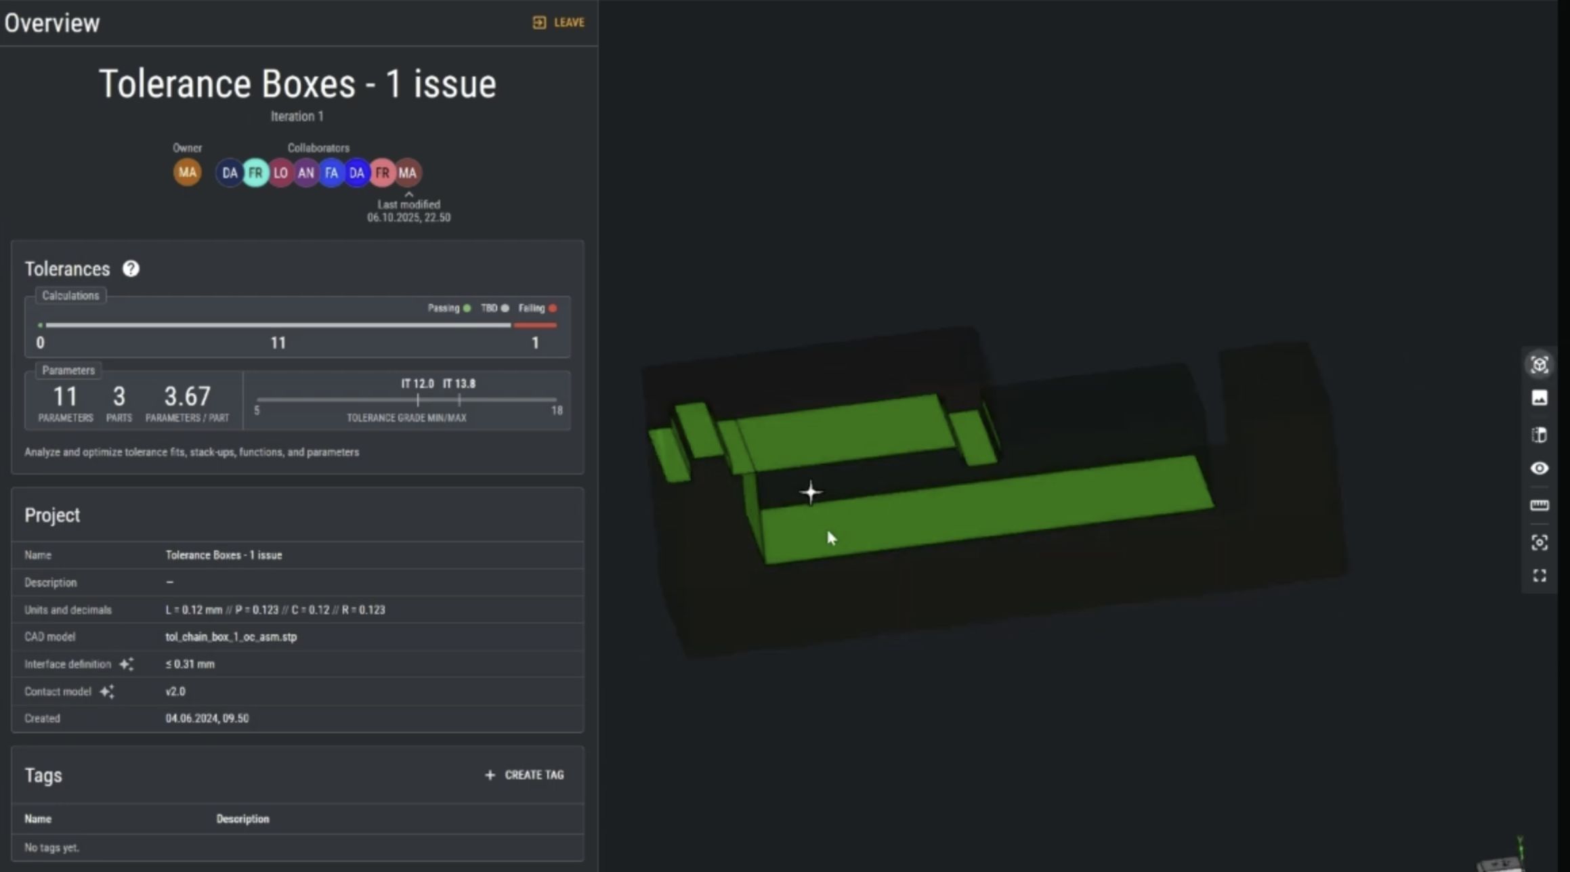The image size is (1570, 872).
Task: Toggle the visibility eye in the viewer toolbar
Action: (1540, 468)
